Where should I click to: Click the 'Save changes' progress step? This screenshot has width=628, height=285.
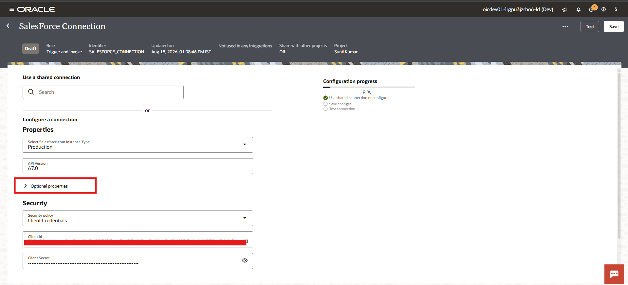[x=338, y=104]
